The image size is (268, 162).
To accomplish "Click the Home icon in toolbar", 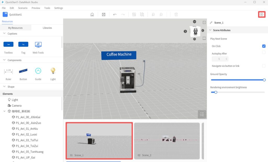I will click(92, 15).
